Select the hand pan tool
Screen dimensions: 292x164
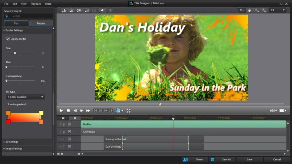(249, 10)
